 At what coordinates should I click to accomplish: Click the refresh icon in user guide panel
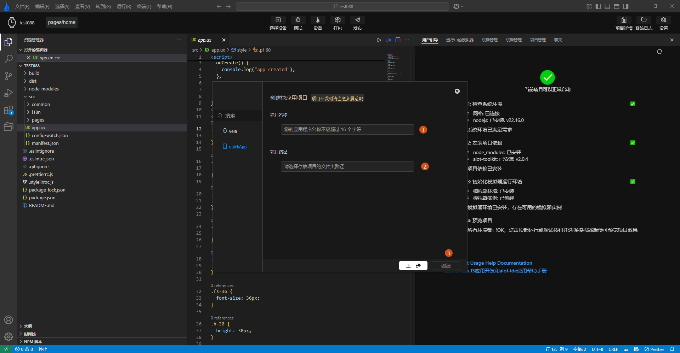tap(659, 52)
